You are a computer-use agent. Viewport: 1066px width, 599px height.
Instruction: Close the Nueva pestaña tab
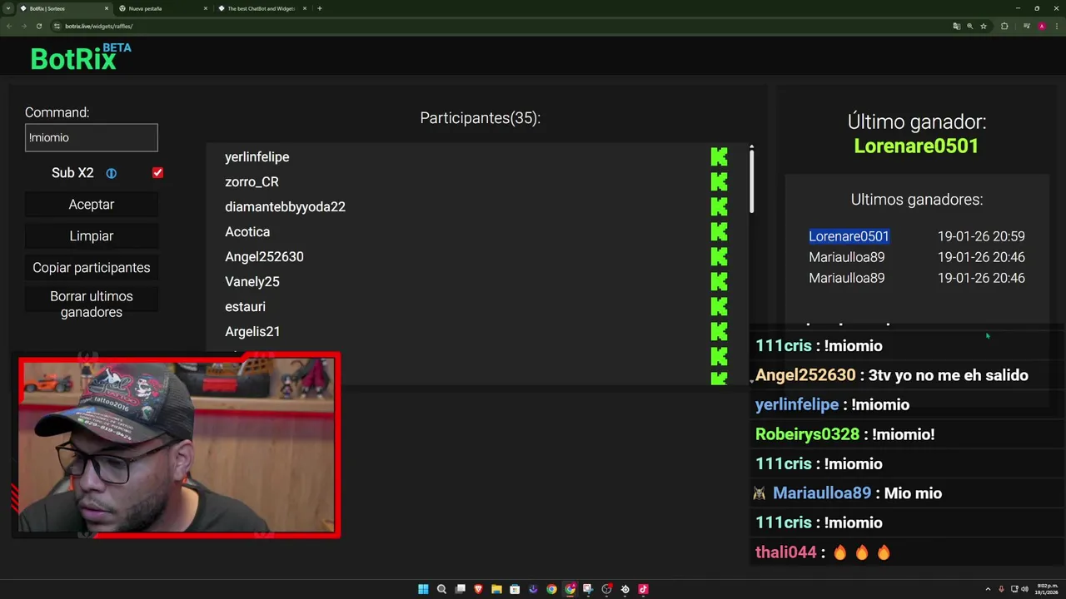point(206,8)
